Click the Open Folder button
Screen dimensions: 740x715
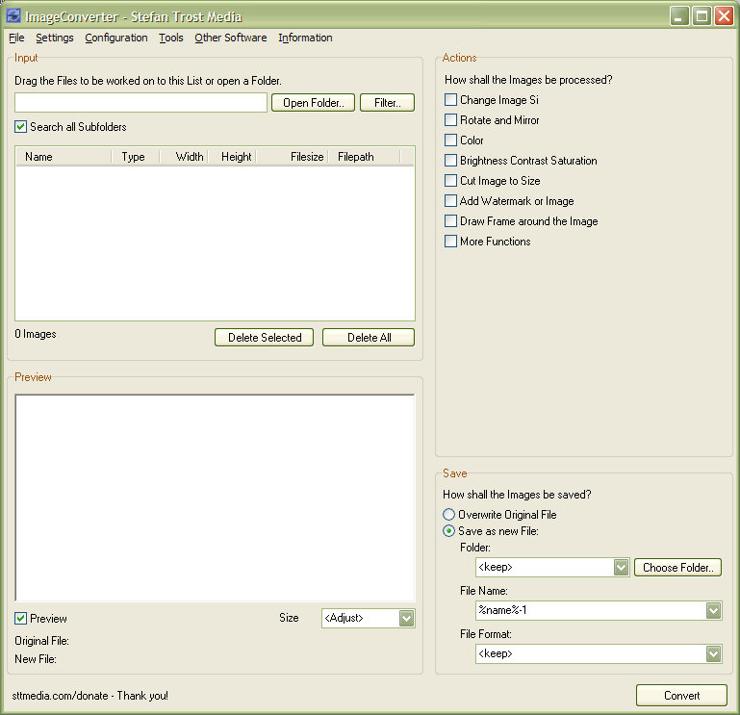click(314, 103)
